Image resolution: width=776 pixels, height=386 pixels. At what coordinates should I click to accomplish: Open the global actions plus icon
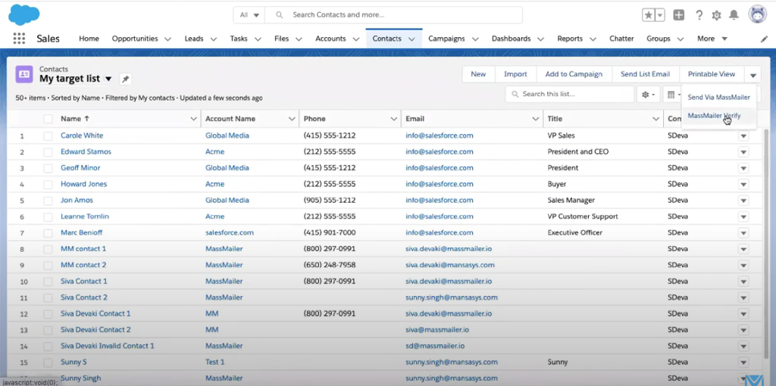pyautogui.click(x=679, y=15)
